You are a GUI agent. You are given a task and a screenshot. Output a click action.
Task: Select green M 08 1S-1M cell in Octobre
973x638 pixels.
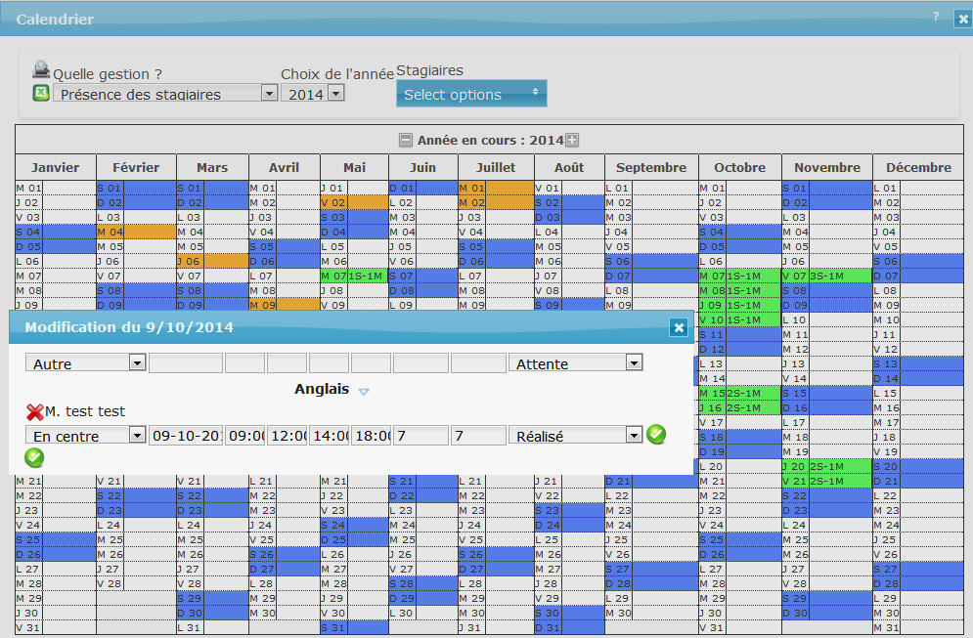tap(739, 290)
